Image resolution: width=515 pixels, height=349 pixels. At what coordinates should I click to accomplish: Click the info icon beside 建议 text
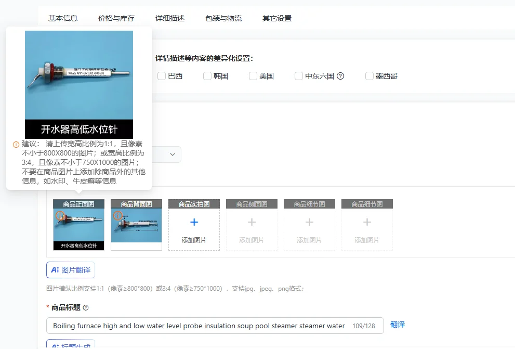[16, 145]
